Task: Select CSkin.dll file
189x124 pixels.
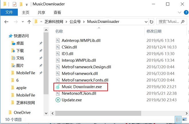Action: pos(69,47)
